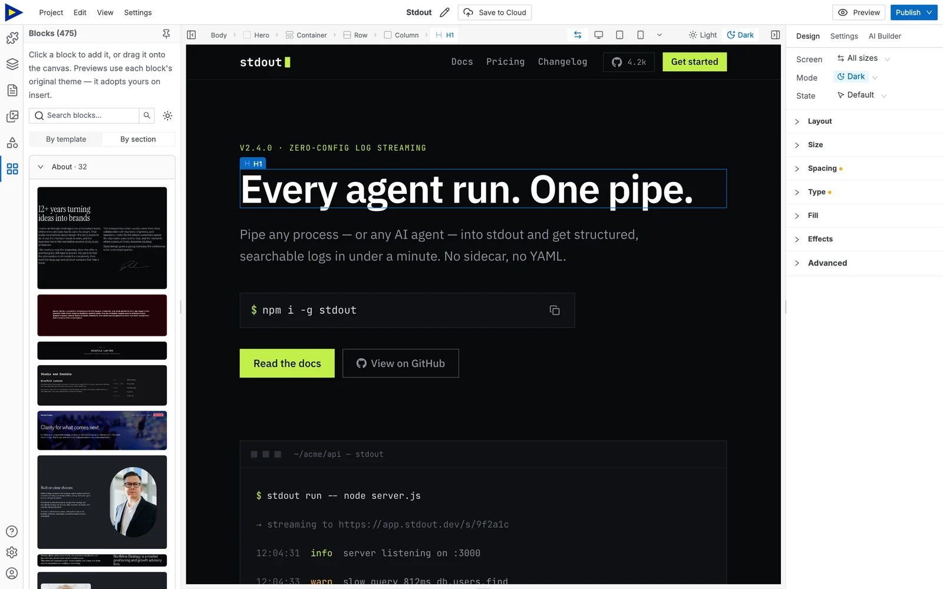Collapse the right panel icon
The width and height of the screenshot is (943, 589).
pyautogui.click(x=775, y=35)
